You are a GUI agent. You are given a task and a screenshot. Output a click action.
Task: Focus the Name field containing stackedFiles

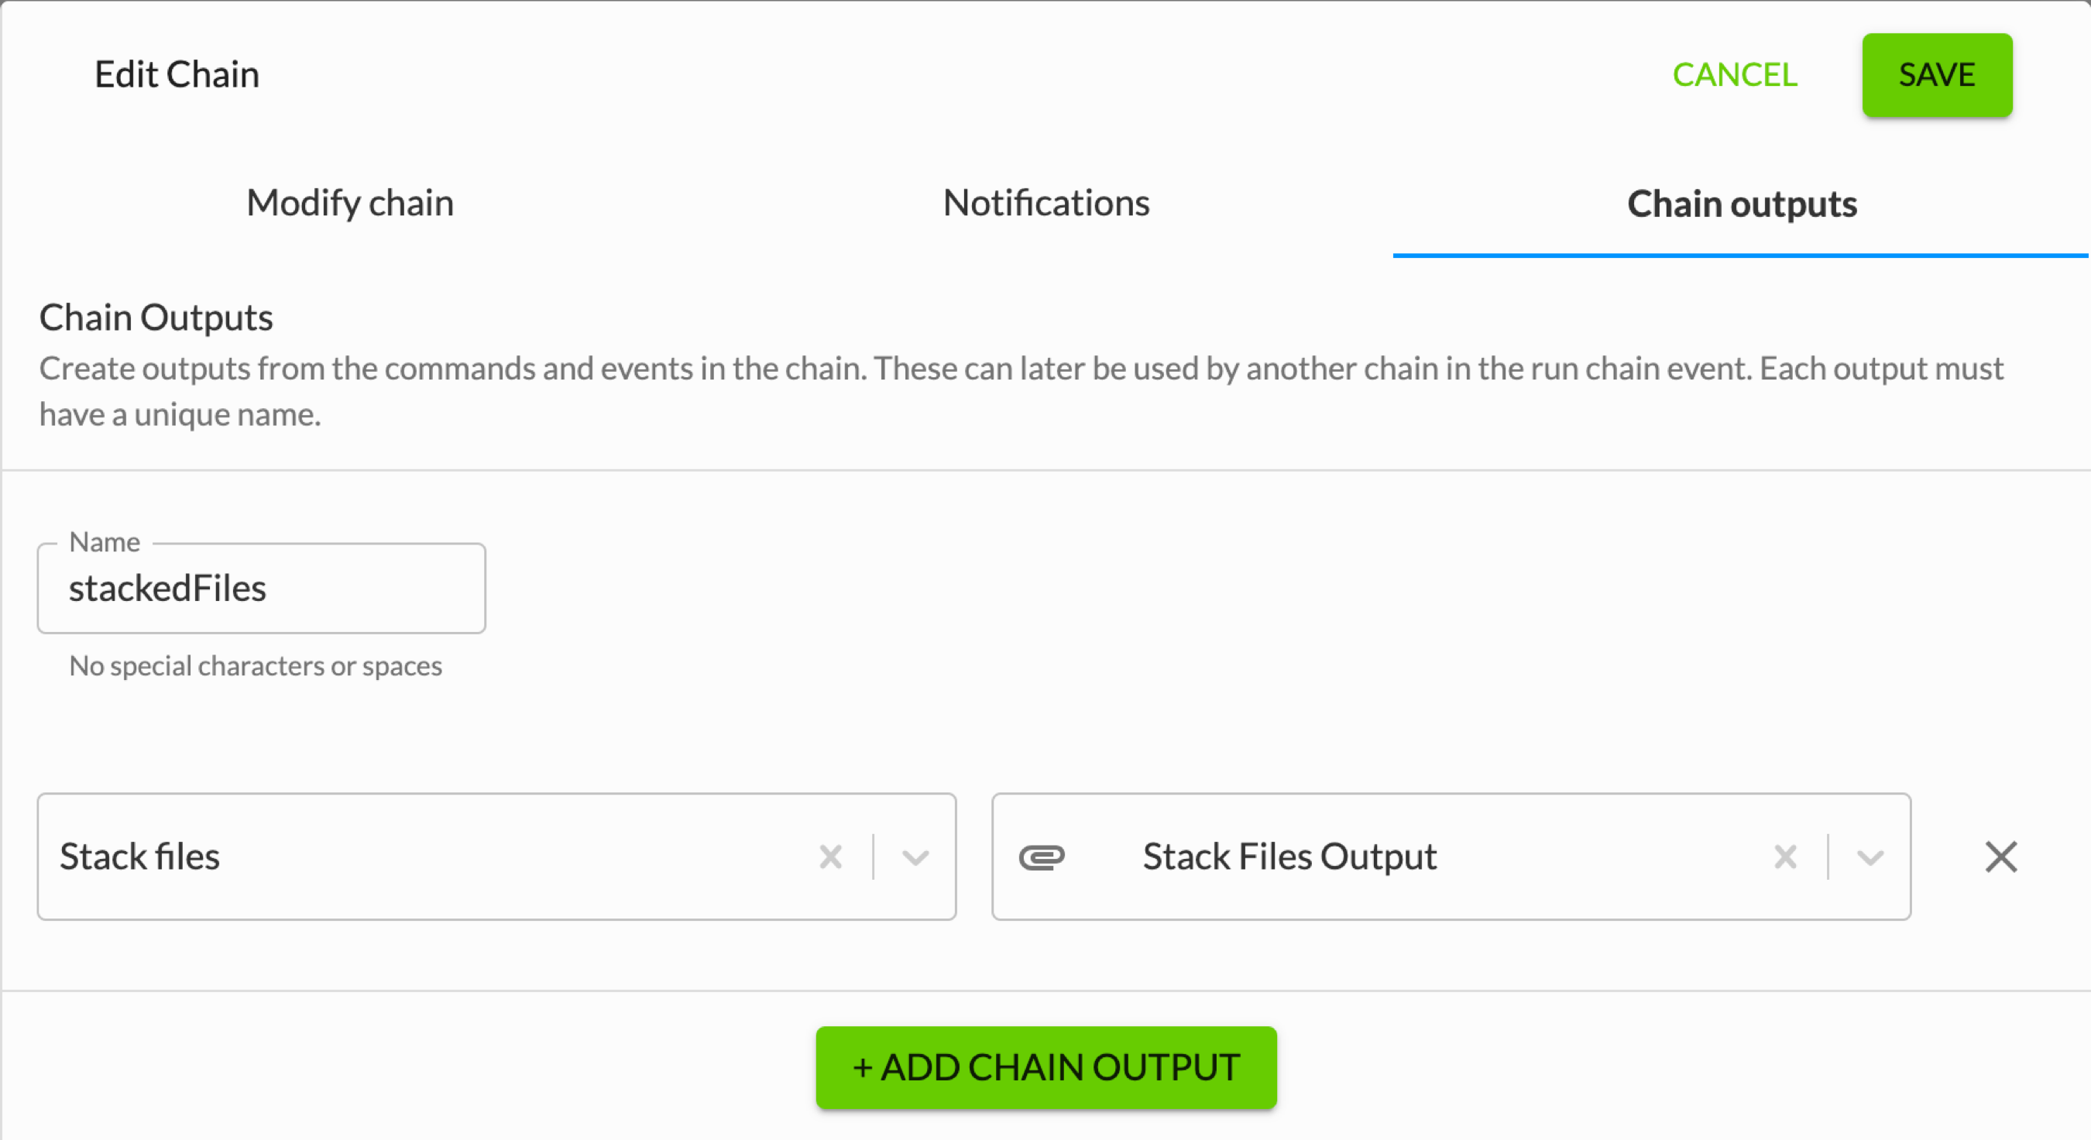click(x=262, y=589)
